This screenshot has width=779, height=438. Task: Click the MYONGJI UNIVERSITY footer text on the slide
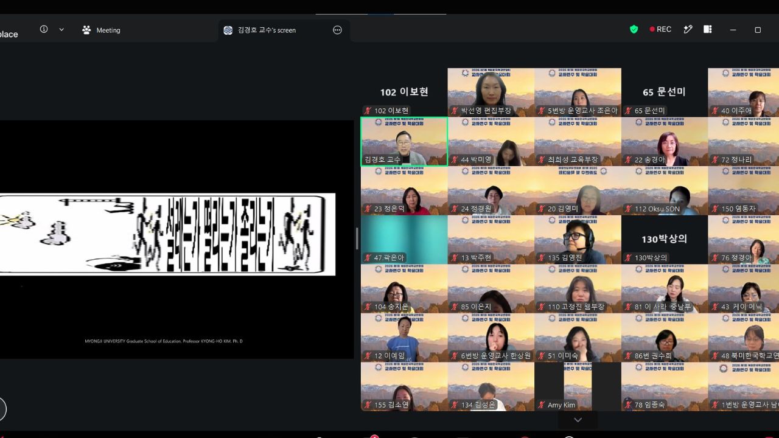(164, 341)
